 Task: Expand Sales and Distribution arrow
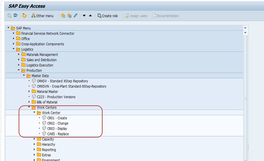(x=19, y=60)
